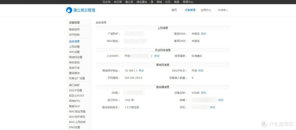
Task: Select 修改密码 in sidebar
Action: (74, 63)
